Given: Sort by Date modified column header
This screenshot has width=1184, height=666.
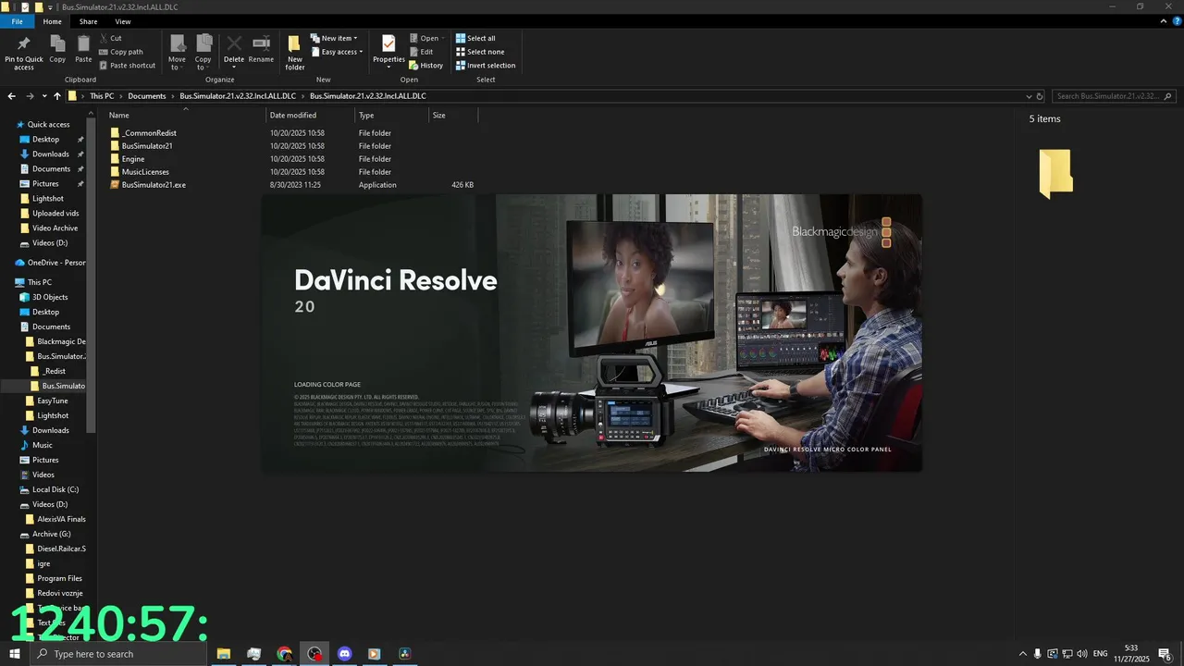Looking at the screenshot, I should (311, 116).
